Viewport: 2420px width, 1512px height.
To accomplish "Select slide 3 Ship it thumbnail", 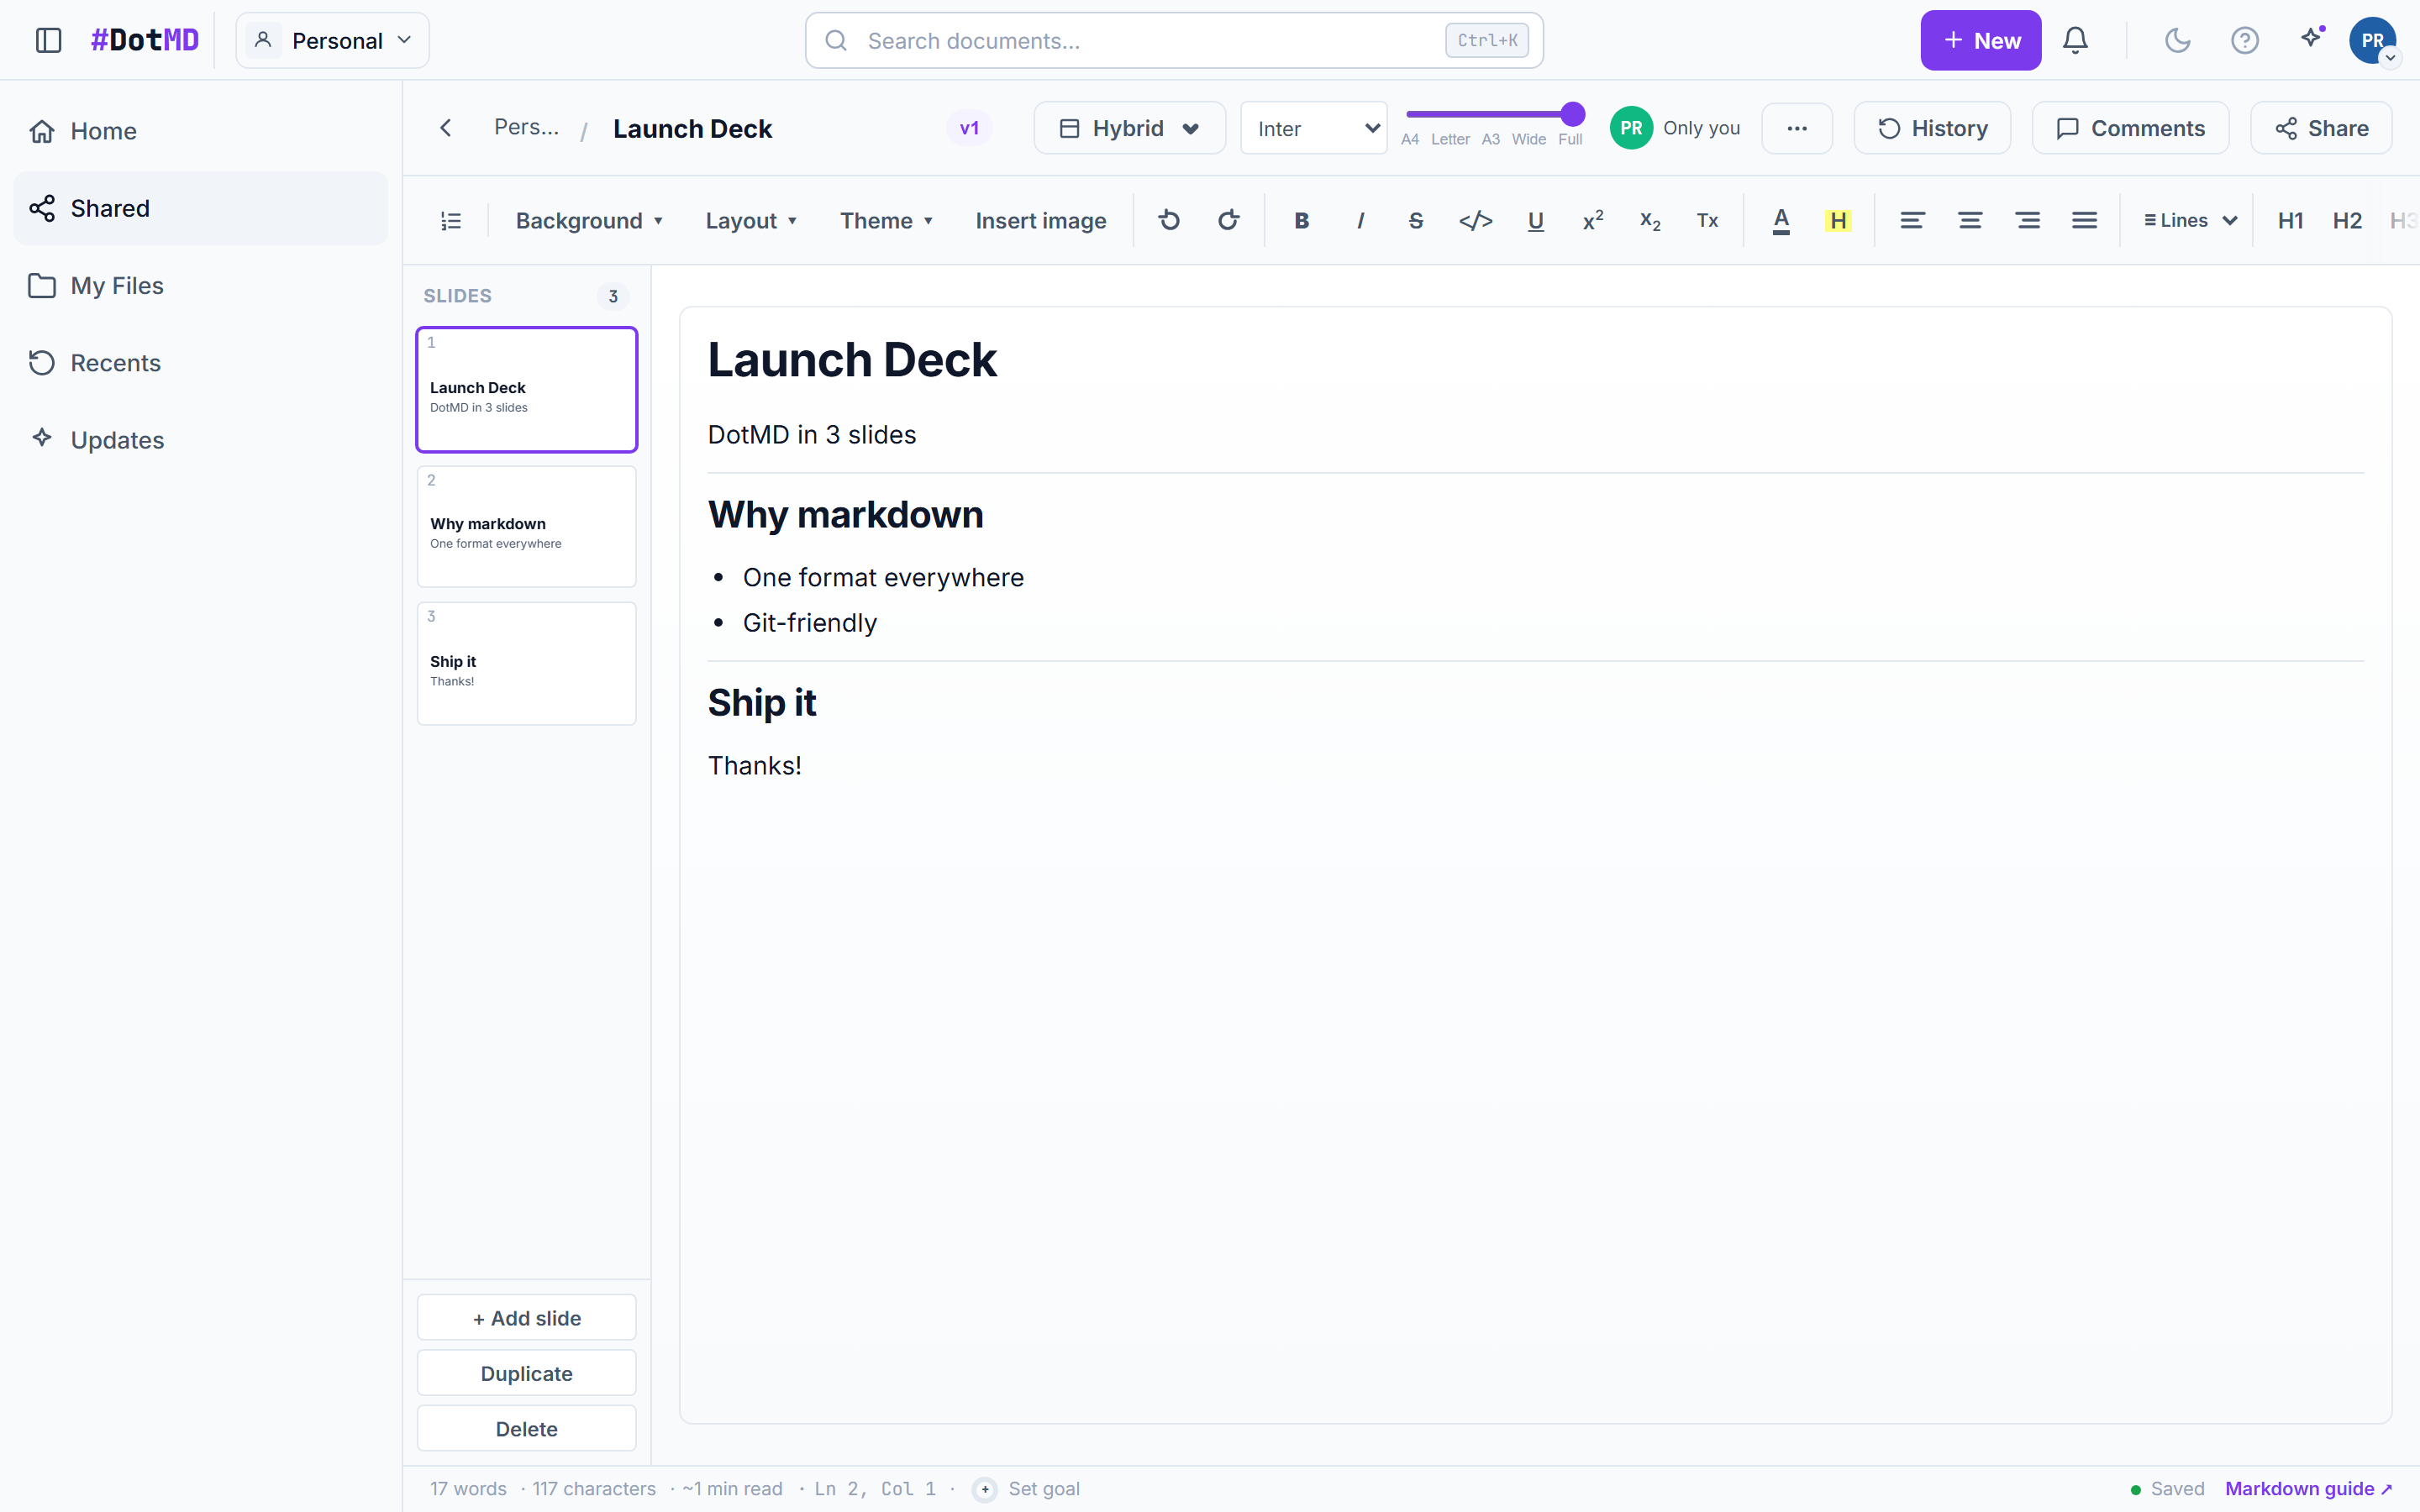I will coord(526,663).
